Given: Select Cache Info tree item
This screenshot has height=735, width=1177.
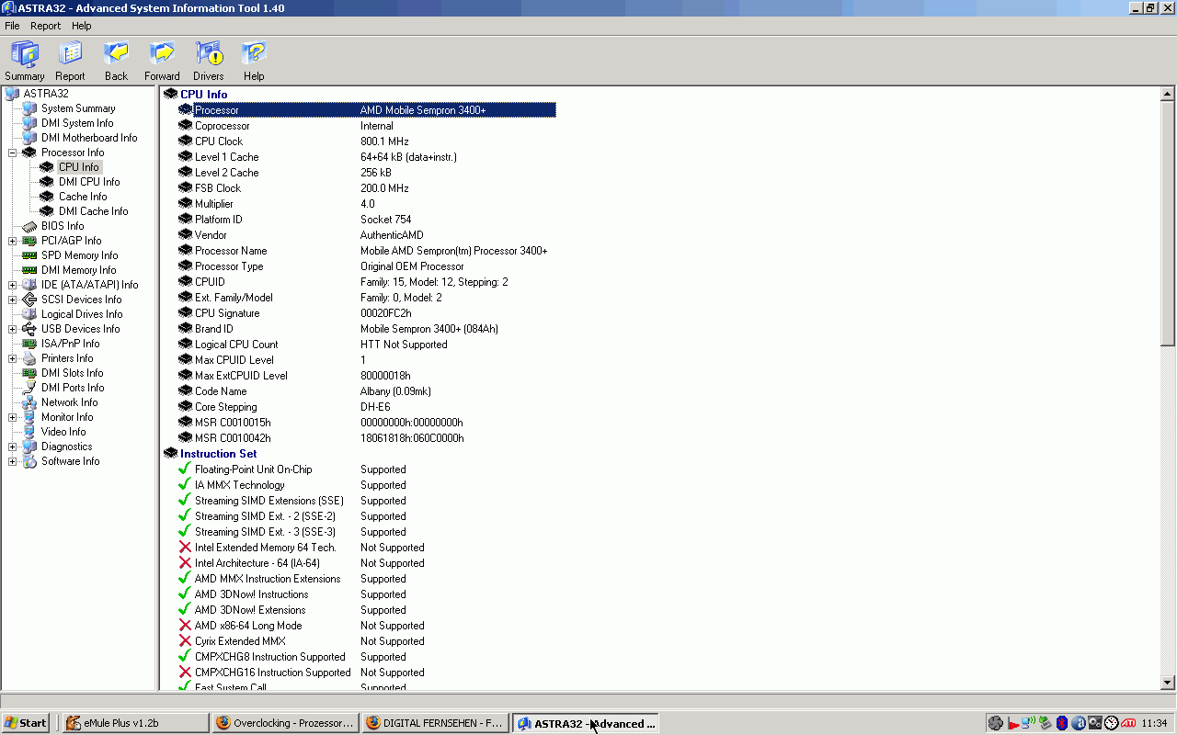Looking at the screenshot, I should 83,197.
